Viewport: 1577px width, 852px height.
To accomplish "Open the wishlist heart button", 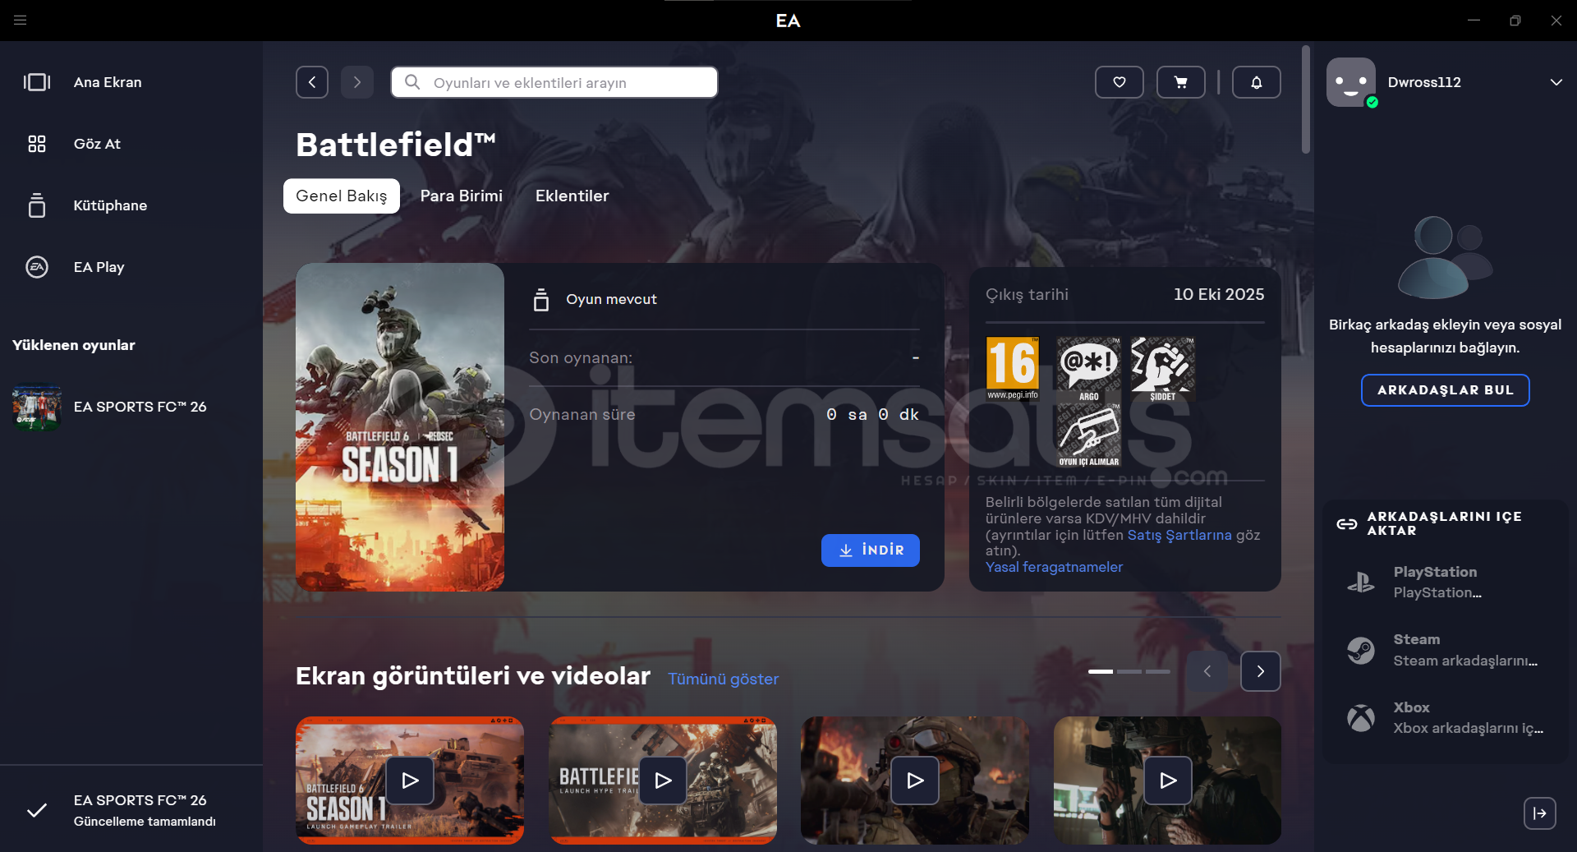I will 1120,82.
